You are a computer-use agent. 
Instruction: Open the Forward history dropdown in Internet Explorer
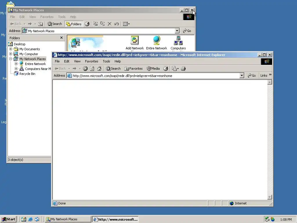pos(80,69)
